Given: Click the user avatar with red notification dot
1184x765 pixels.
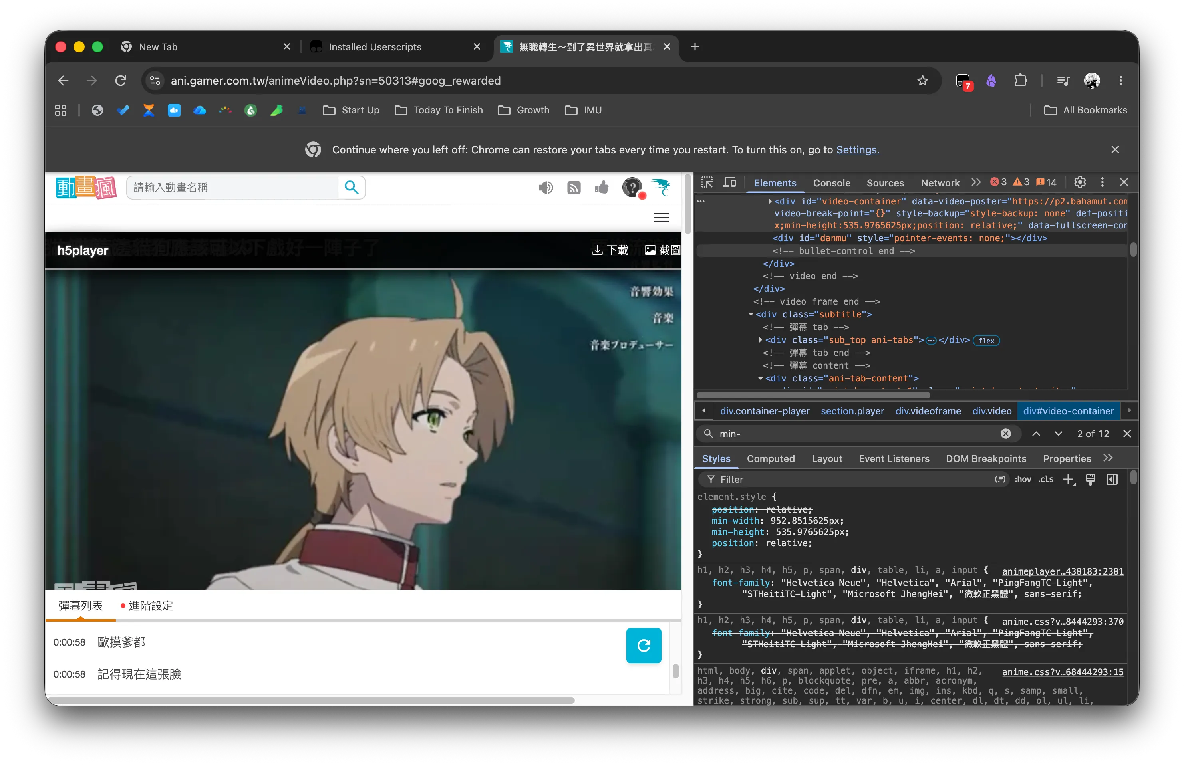Looking at the screenshot, I should click(x=632, y=188).
